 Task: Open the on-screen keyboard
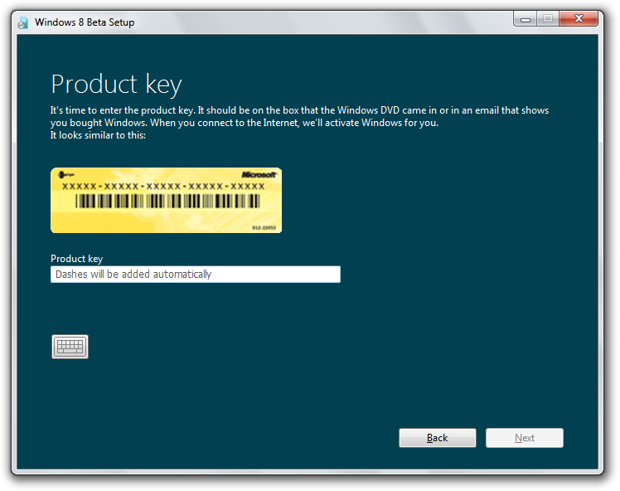[70, 347]
